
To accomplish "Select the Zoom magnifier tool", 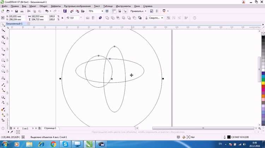I will coord(3,43).
